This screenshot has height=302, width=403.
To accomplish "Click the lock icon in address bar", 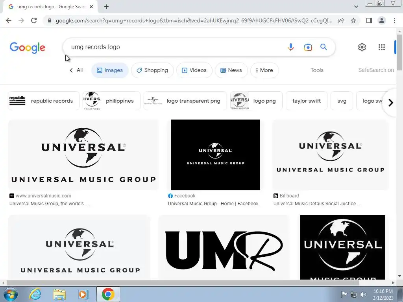I will [50, 20].
